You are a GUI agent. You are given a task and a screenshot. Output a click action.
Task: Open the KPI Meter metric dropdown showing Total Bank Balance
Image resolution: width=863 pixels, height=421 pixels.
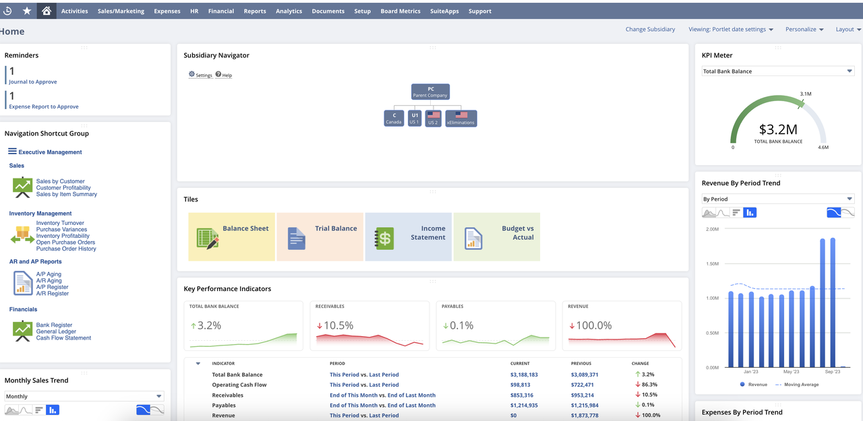777,71
